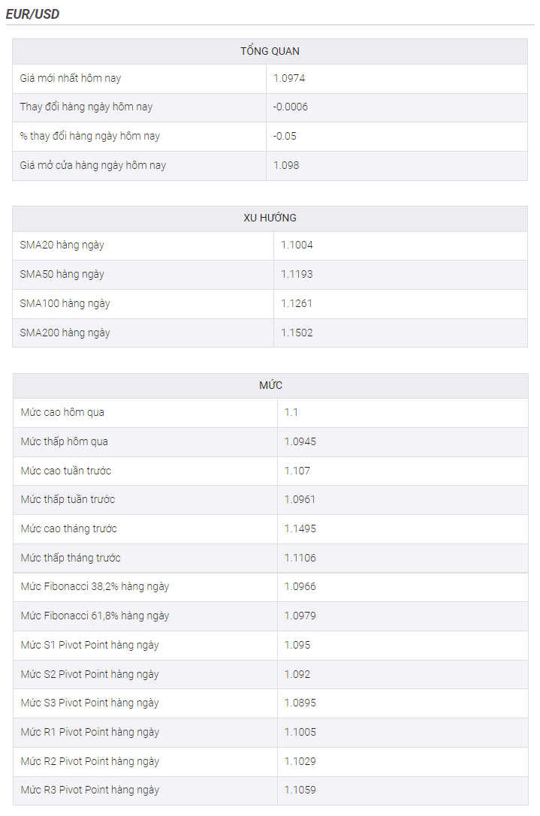Click the XU HƯỚNG section header
Screen dimensions: 540x816
pyautogui.click(x=270, y=218)
